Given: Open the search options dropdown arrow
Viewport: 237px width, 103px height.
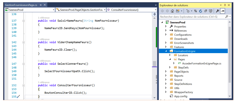Looking at the screenshot, I should [230, 17].
